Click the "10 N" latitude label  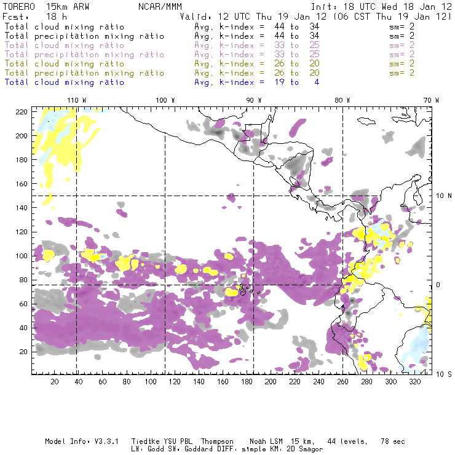pos(444,196)
